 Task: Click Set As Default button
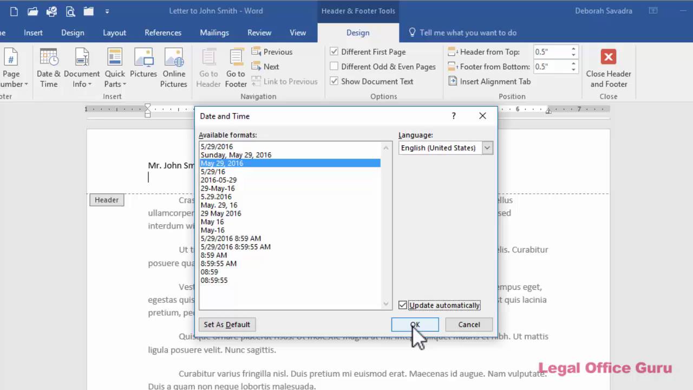227,324
